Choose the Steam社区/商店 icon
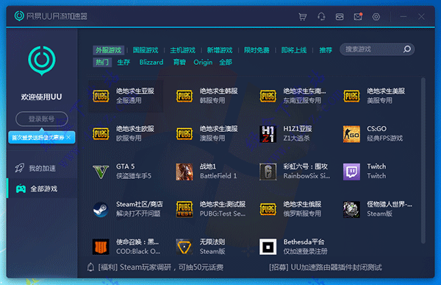Image resolution: width=441 pixels, height=285 pixels. tap(101, 209)
